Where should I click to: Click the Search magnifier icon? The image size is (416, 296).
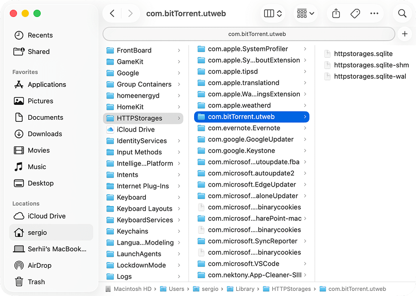pyautogui.click(x=402, y=13)
